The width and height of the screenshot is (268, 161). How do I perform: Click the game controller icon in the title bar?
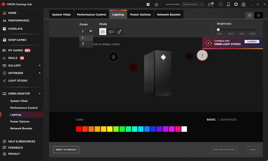tap(211, 4)
